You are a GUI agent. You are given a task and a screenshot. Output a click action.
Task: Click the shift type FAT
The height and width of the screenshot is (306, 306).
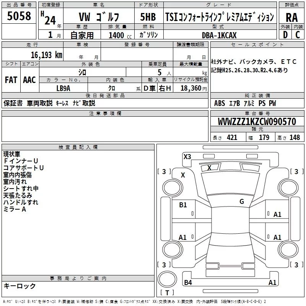coord(11,80)
